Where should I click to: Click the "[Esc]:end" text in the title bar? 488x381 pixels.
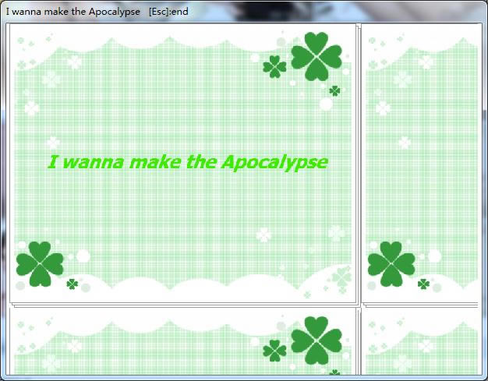tap(168, 12)
